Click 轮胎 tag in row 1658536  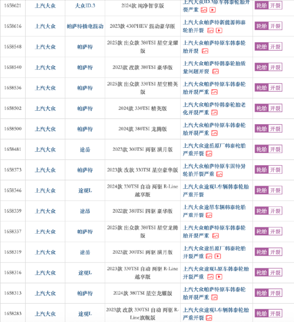pos(261,88)
